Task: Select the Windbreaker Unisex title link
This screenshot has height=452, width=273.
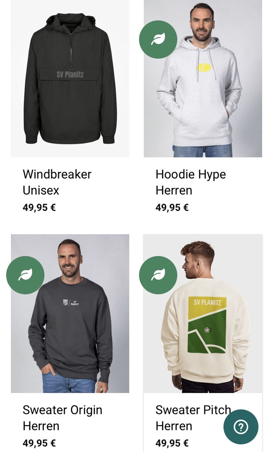Action: coord(57,182)
